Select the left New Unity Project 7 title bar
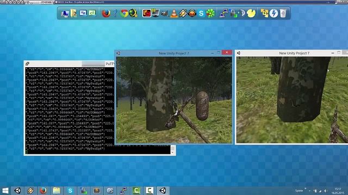 [x=173, y=53]
